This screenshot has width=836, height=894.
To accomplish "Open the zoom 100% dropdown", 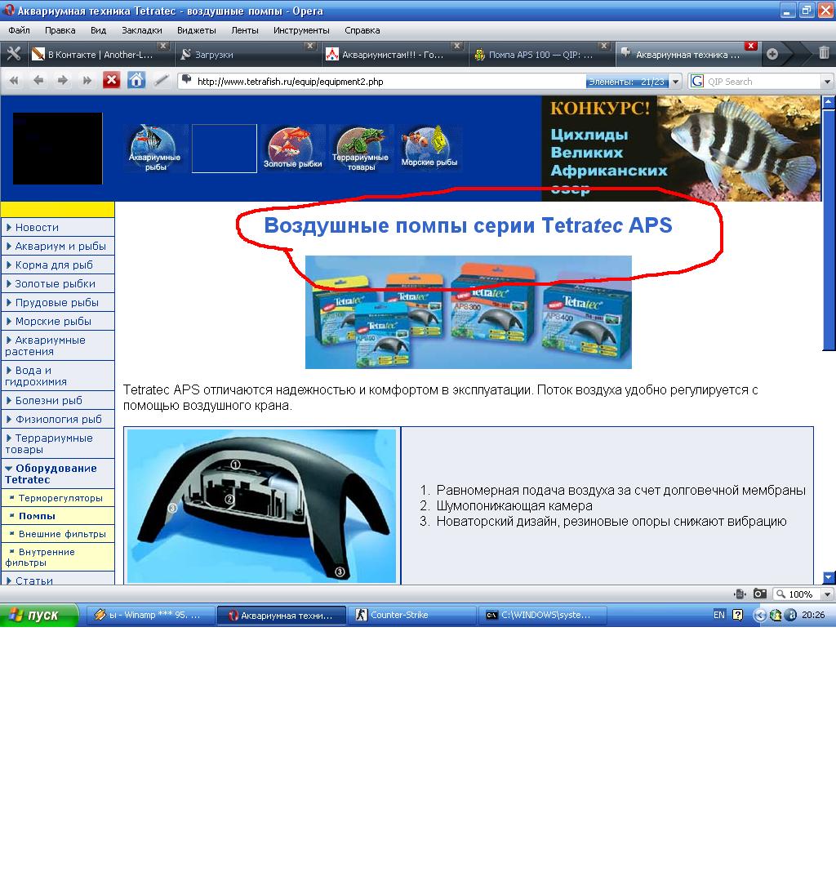I will (827, 594).
